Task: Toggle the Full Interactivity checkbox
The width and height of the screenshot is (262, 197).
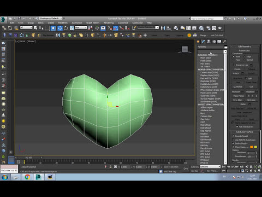Action: coord(237,126)
